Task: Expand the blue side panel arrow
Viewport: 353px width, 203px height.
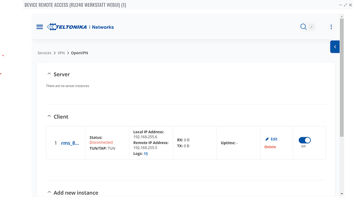Action: [335, 47]
